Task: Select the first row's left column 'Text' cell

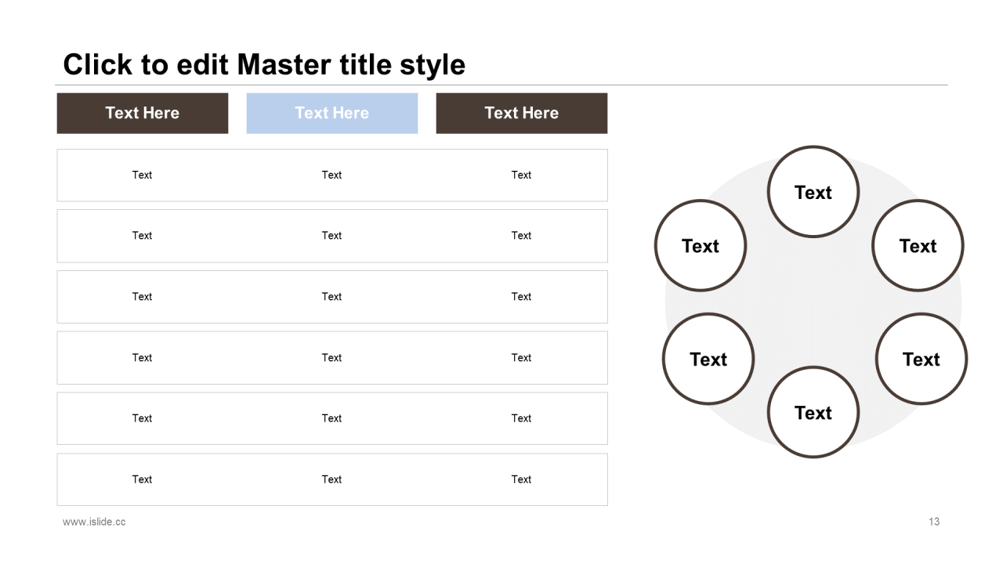Action: (143, 175)
